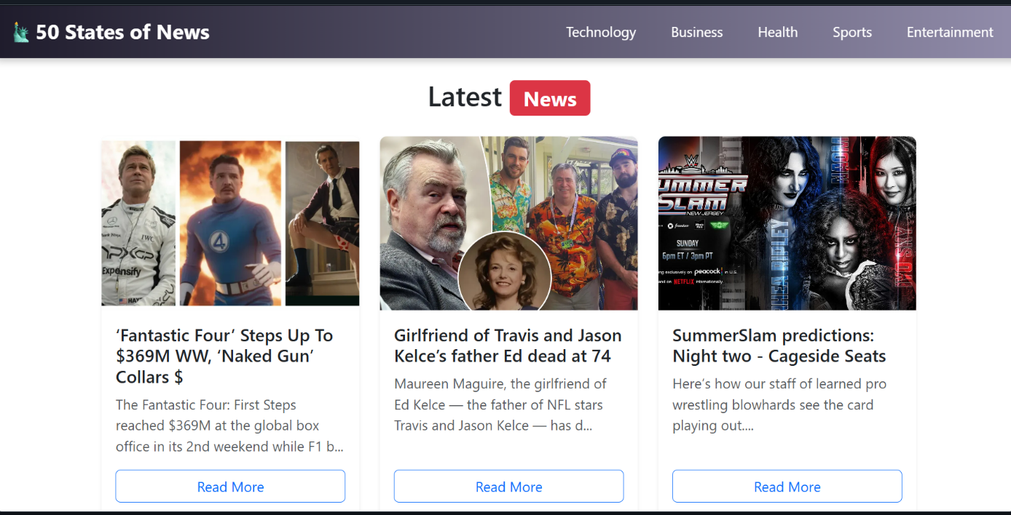Open the Entertainment category link
This screenshot has height=515, width=1011.
pyautogui.click(x=949, y=32)
